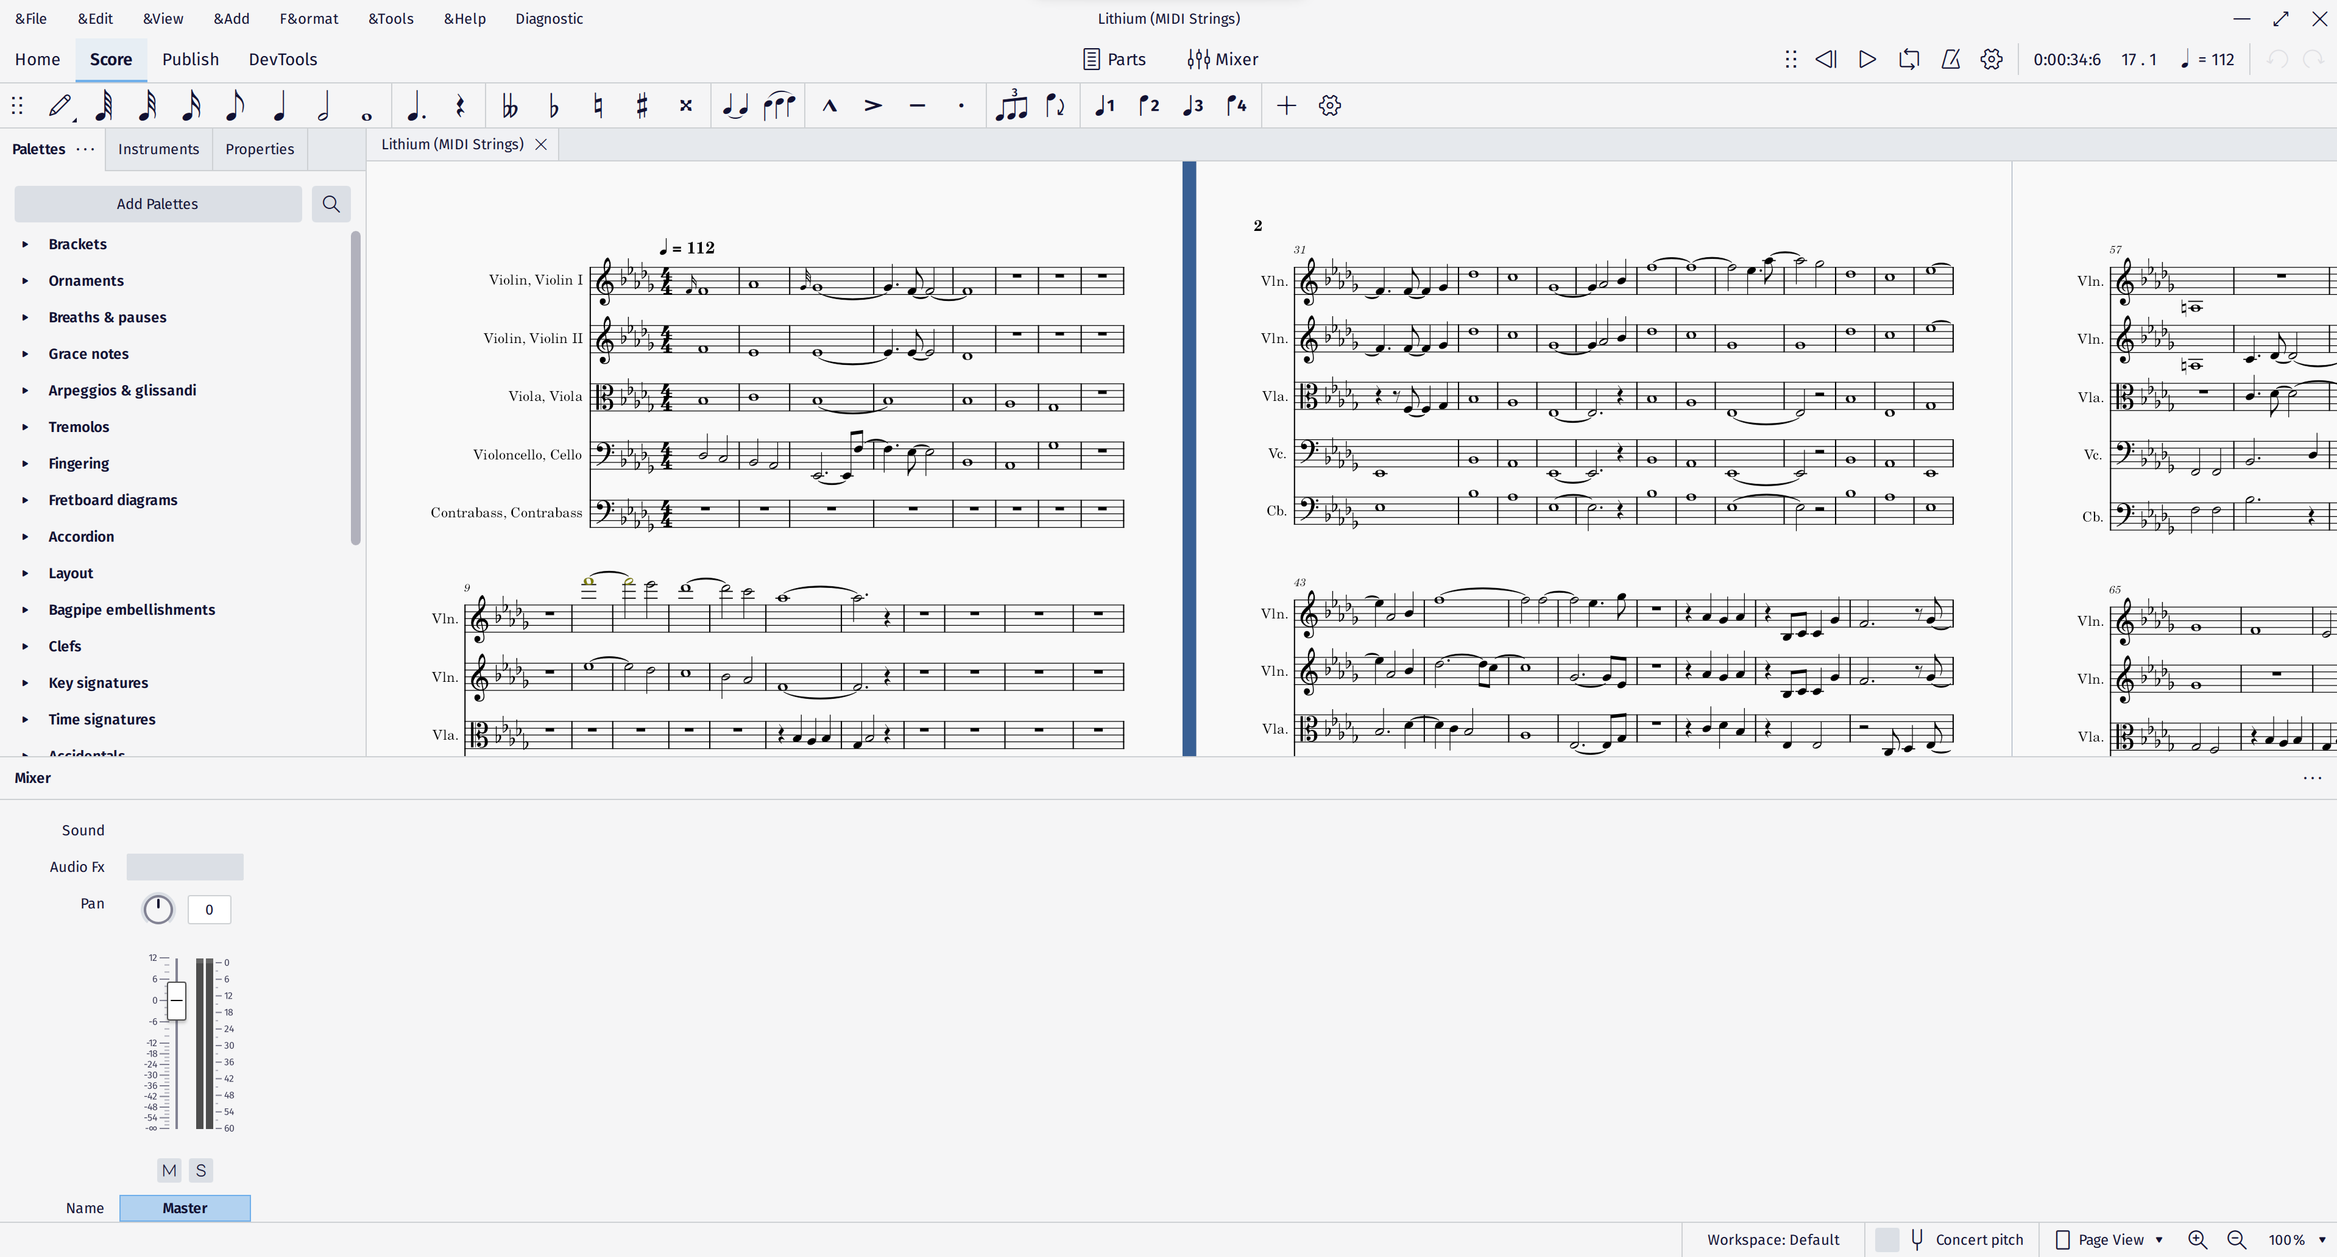Screen dimensions: 2337x1257
Task: Click the Add Palettes button
Action: [158, 204]
